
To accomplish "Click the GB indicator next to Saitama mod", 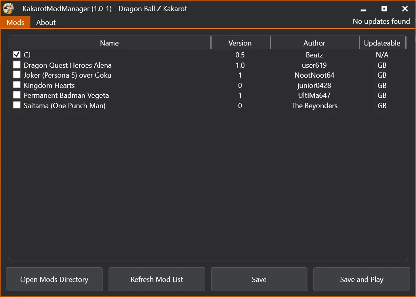I will pos(382,105).
